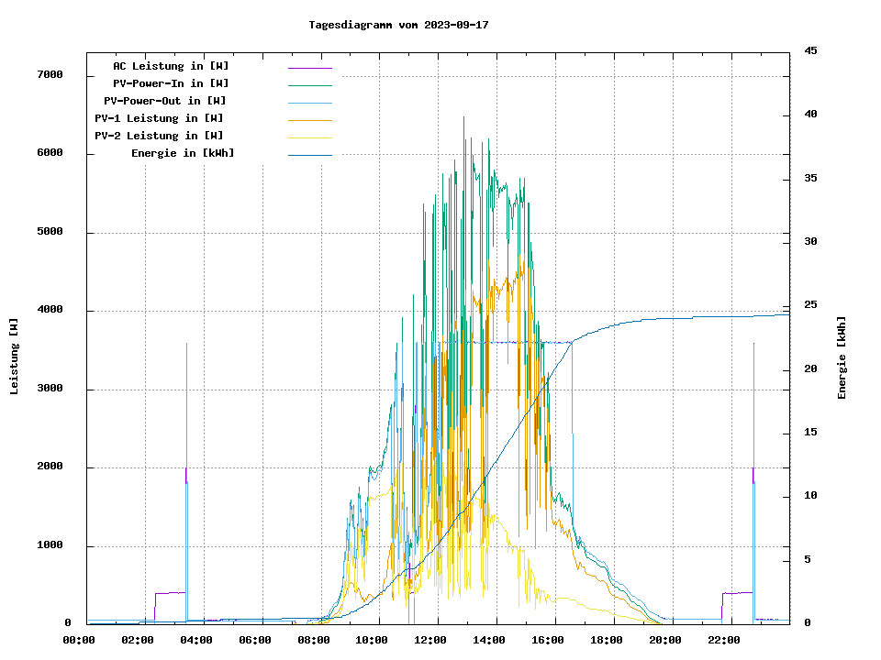Select the 00:00 tick on the time axis
This screenshot has height=660, width=881.
(x=79, y=640)
